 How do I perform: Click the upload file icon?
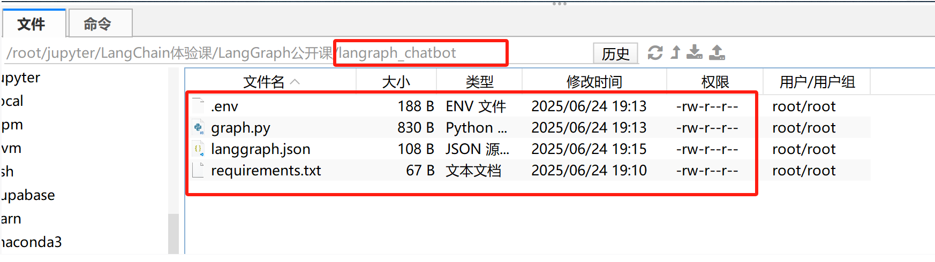717,52
